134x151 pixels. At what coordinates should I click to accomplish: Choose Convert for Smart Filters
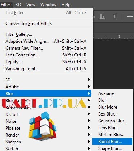(46, 24)
